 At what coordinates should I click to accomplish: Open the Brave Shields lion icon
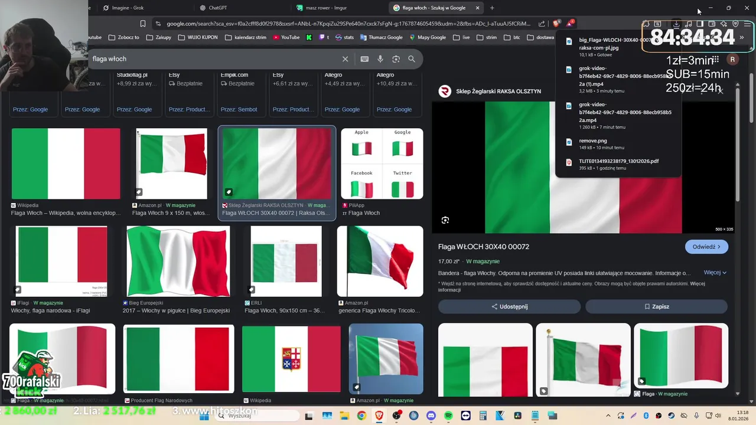pyautogui.click(x=556, y=24)
